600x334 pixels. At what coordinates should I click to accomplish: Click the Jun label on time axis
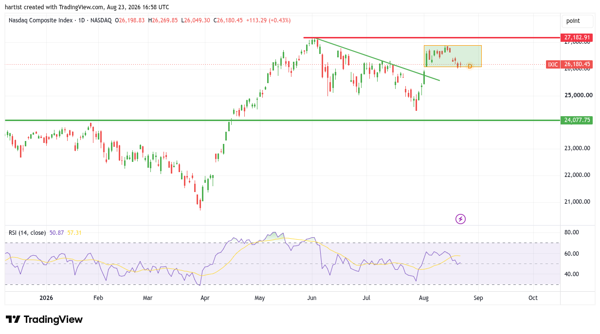(x=312, y=298)
